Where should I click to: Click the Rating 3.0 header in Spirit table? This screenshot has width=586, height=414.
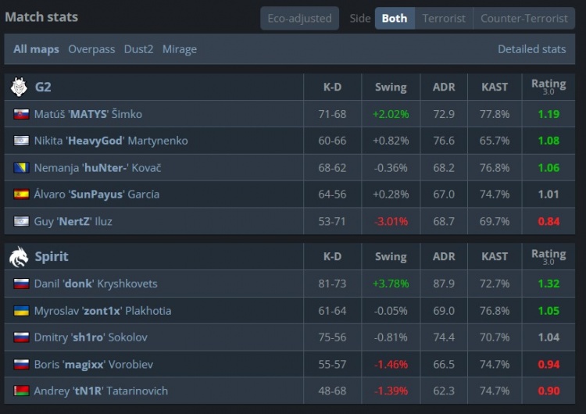pyautogui.click(x=548, y=256)
